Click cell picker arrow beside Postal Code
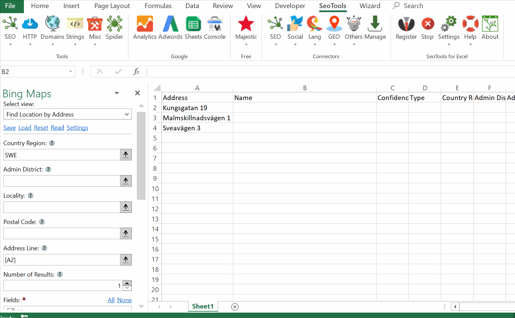This screenshot has width=515, height=318. click(126, 233)
